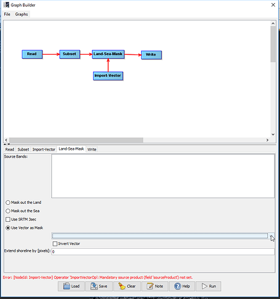The width and height of the screenshot is (280, 299).
Task: Select the Land-Sea-Mask node in graph
Action: (108, 54)
